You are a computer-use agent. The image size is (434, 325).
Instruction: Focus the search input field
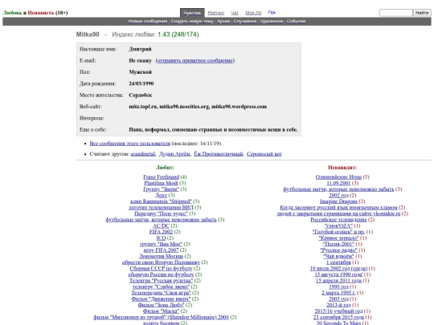(x=395, y=13)
